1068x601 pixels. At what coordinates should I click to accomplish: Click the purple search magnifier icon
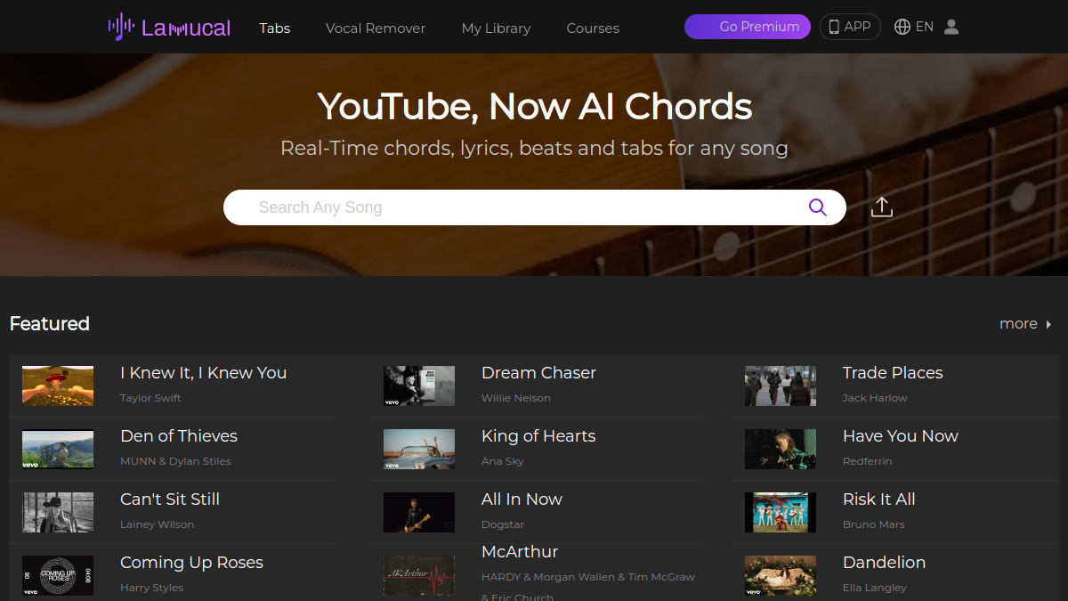817,207
